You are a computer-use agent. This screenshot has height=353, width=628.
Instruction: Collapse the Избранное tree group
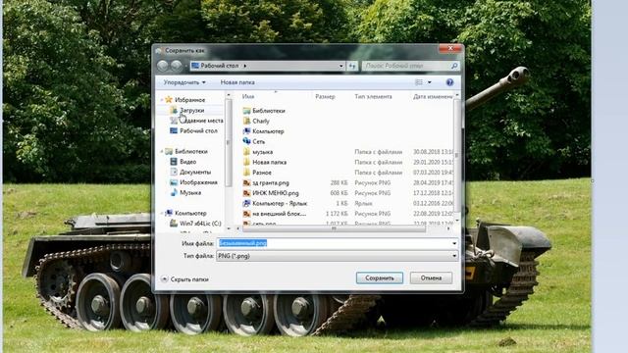click(x=162, y=100)
